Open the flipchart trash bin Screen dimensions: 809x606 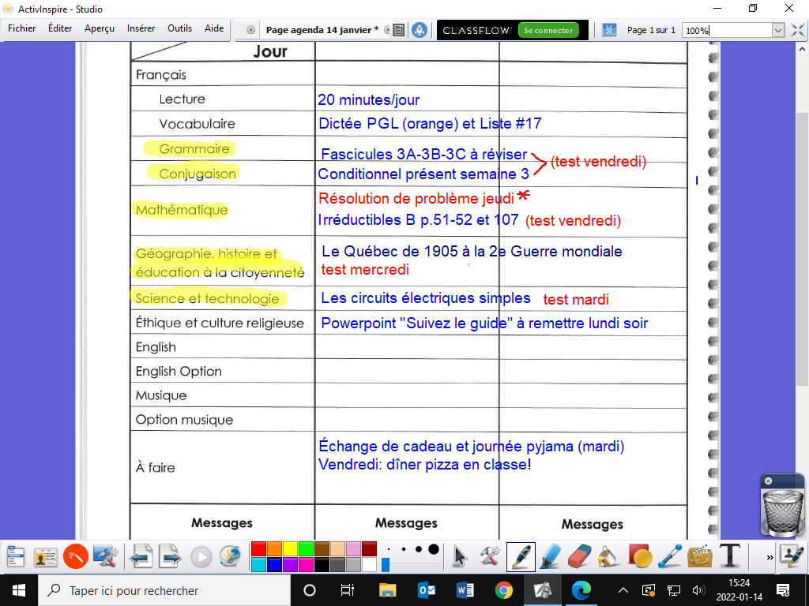(782, 506)
